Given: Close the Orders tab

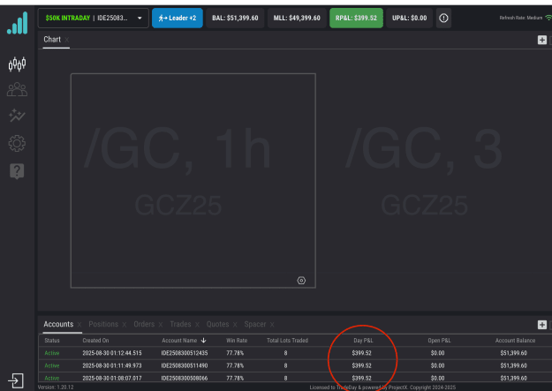Looking at the screenshot, I should pyautogui.click(x=161, y=325).
